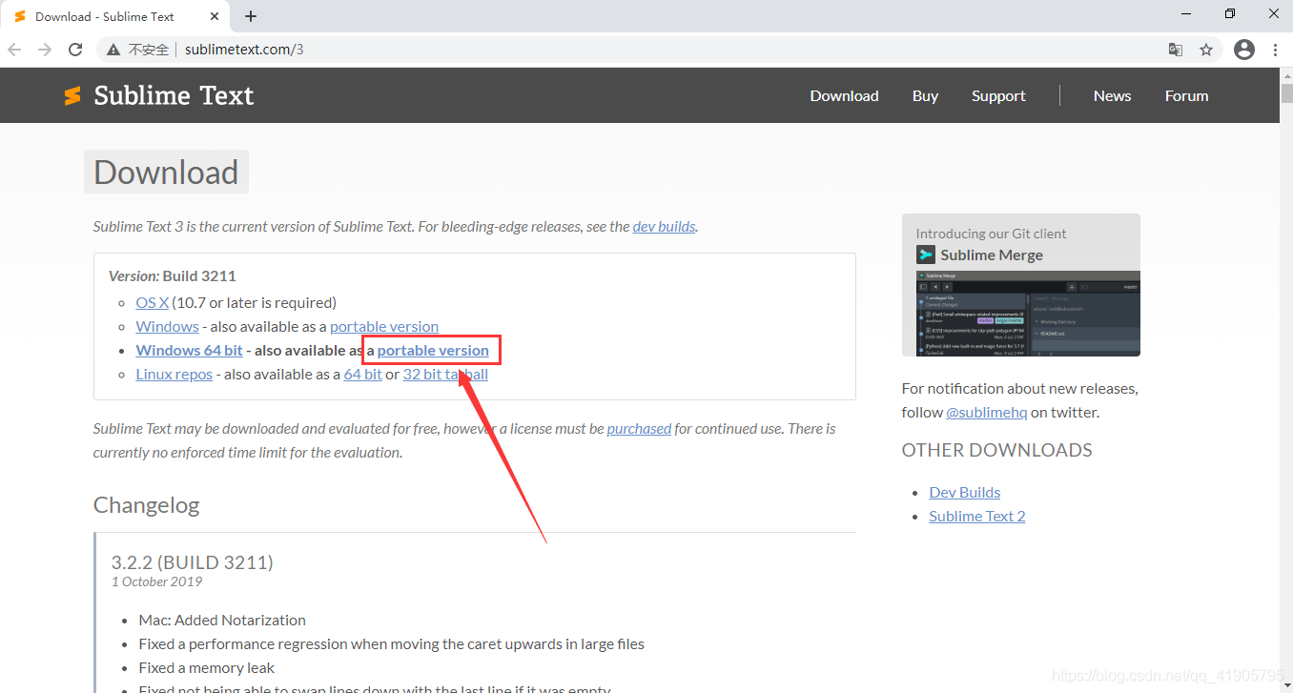This screenshot has height=693, width=1293.
Task: Open the user profile avatar icon
Action: coord(1244,50)
